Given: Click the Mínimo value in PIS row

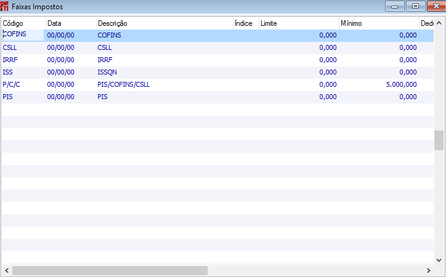Looking at the screenshot, I should coord(408,97).
